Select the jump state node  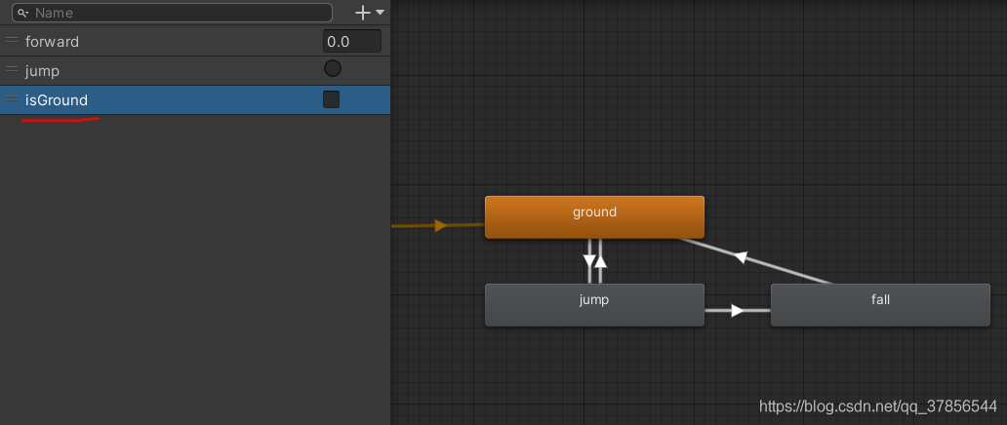(594, 305)
